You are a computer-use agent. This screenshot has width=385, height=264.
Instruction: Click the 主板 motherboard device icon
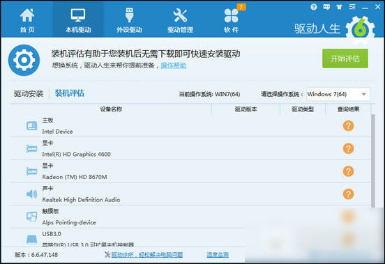[x=31, y=126]
